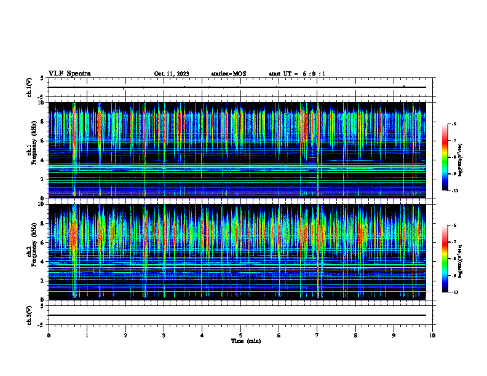Click the "0" tick on the time axis
This screenshot has height=376, width=487.
[x=49, y=335]
